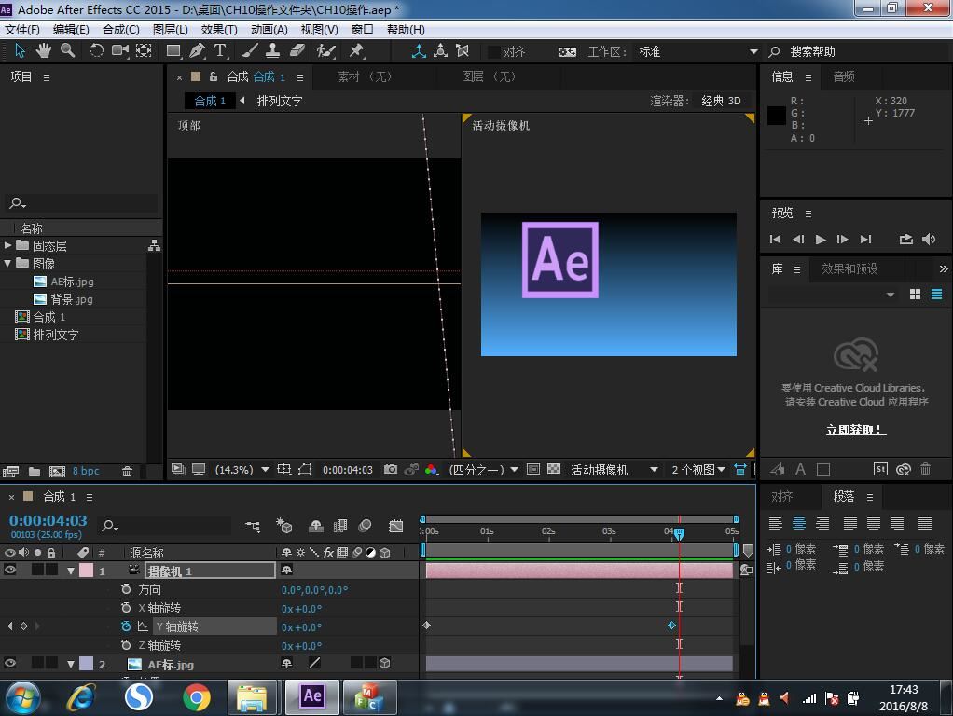Viewport: 953px width, 716px height.
Task: Click the current time indicator playhead
Action: pos(679,533)
